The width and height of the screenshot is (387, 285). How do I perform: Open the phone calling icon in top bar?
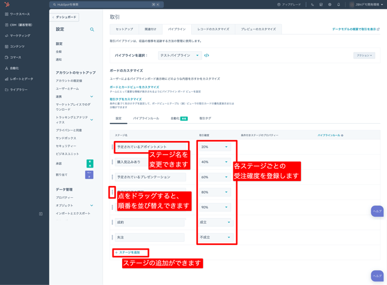[x=312, y=4]
